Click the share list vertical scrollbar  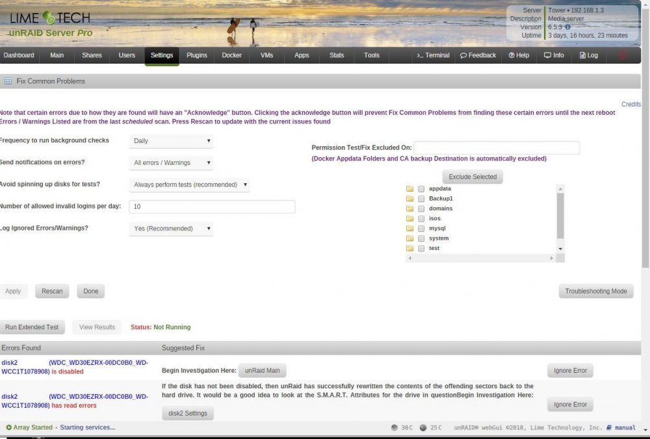[x=560, y=216]
